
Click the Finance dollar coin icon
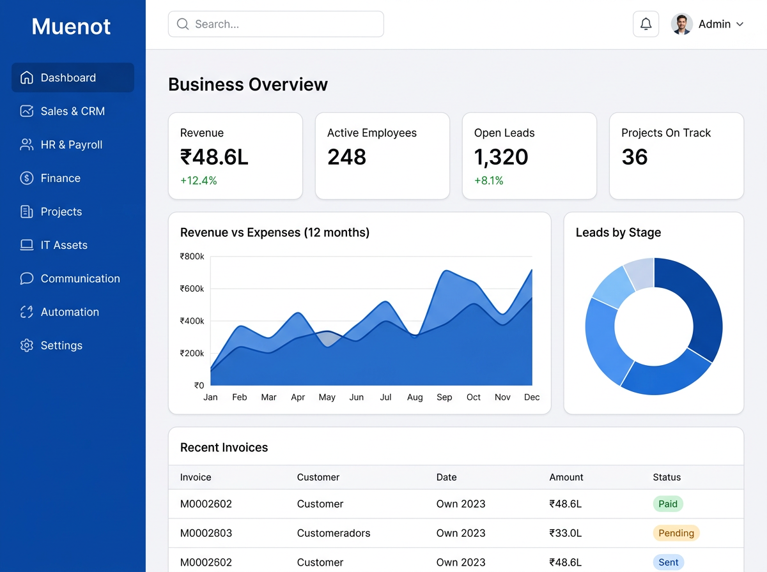pyautogui.click(x=27, y=178)
